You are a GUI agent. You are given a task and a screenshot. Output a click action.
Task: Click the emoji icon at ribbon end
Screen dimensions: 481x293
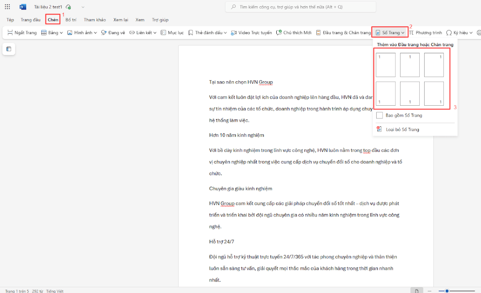(479, 32)
